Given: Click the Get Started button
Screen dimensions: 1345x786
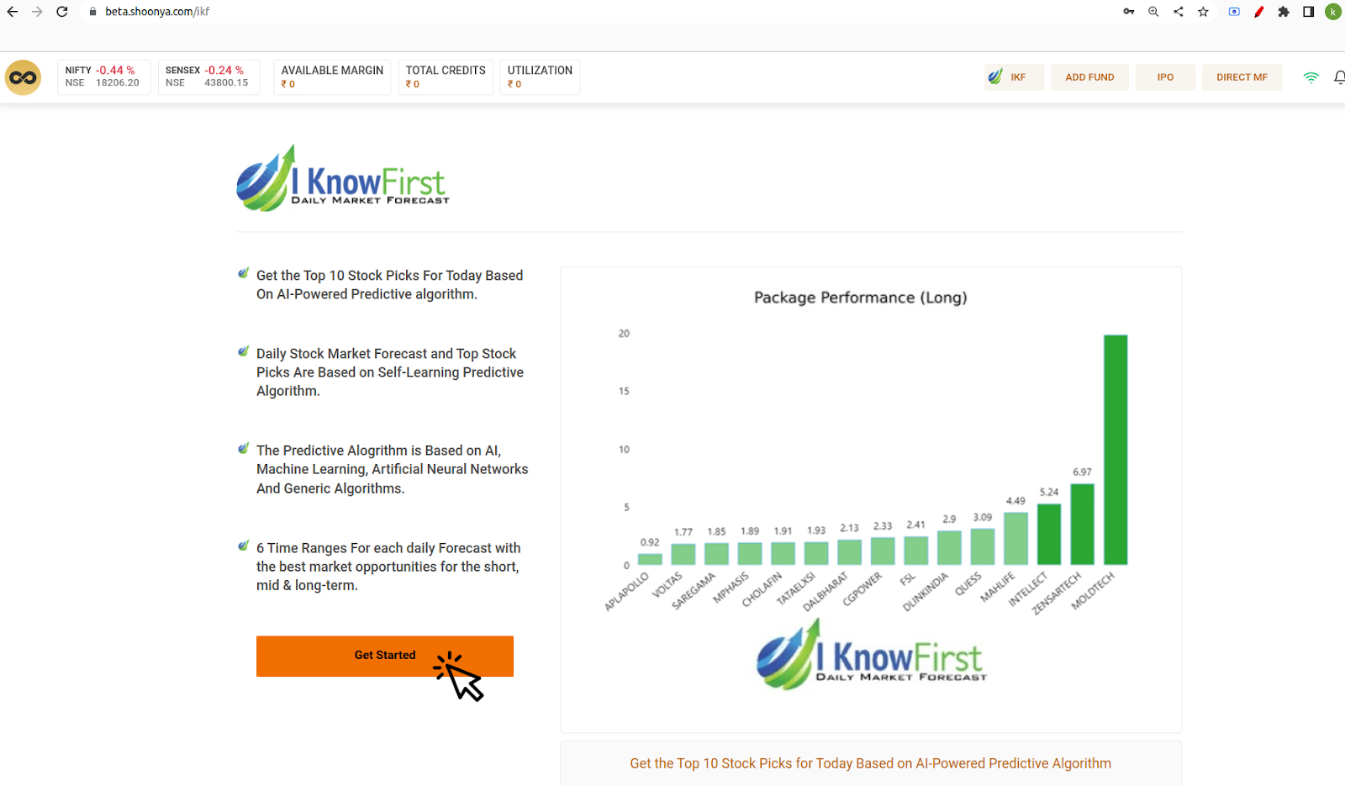Looking at the screenshot, I should click(x=385, y=656).
